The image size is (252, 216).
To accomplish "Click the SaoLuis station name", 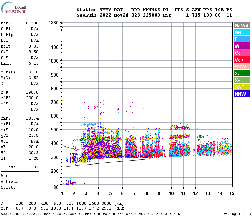I will coord(87,15).
